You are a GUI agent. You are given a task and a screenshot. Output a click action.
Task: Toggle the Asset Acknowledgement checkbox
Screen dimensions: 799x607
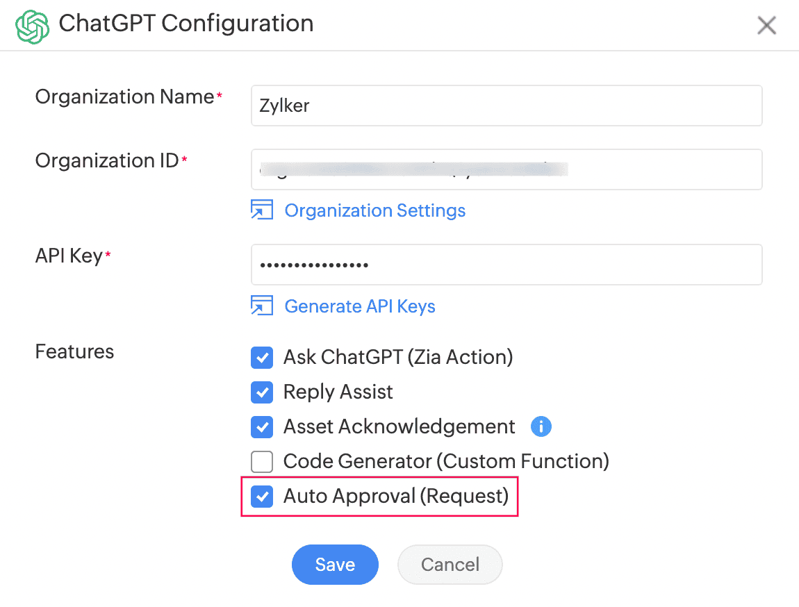pyautogui.click(x=262, y=426)
